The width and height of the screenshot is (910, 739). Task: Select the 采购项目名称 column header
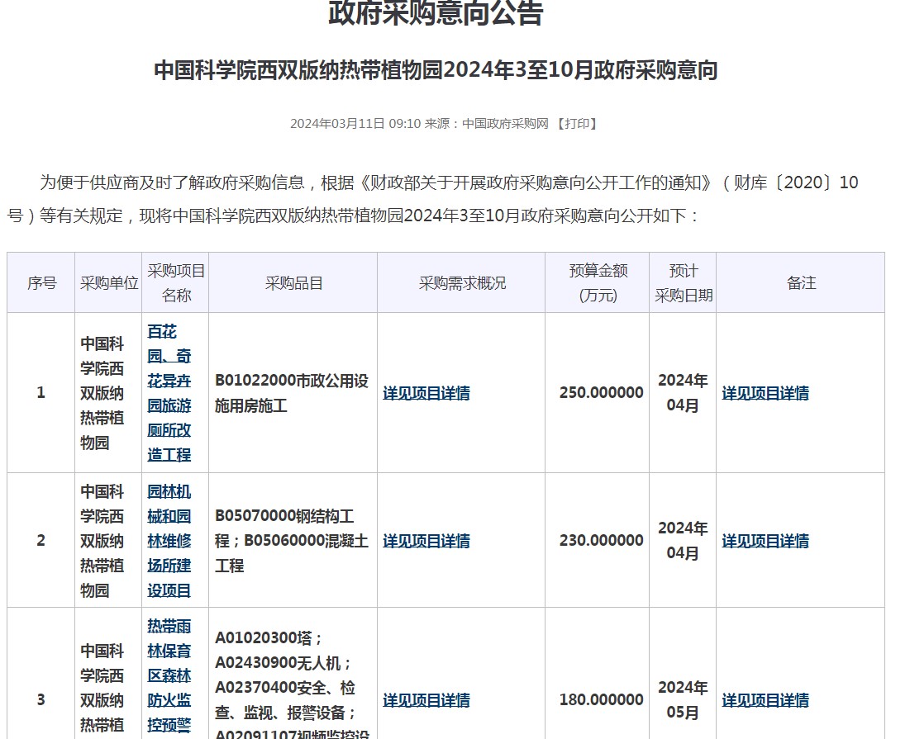(176, 283)
